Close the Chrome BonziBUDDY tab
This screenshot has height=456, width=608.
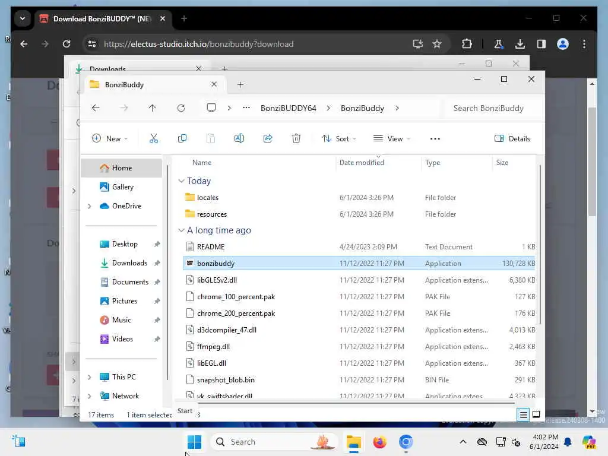point(163,18)
